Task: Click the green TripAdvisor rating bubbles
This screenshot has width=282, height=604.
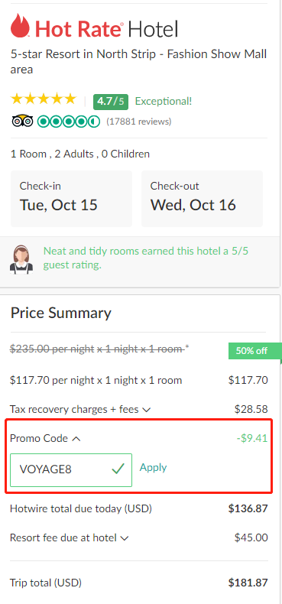Action: click(x=69, y=122)
